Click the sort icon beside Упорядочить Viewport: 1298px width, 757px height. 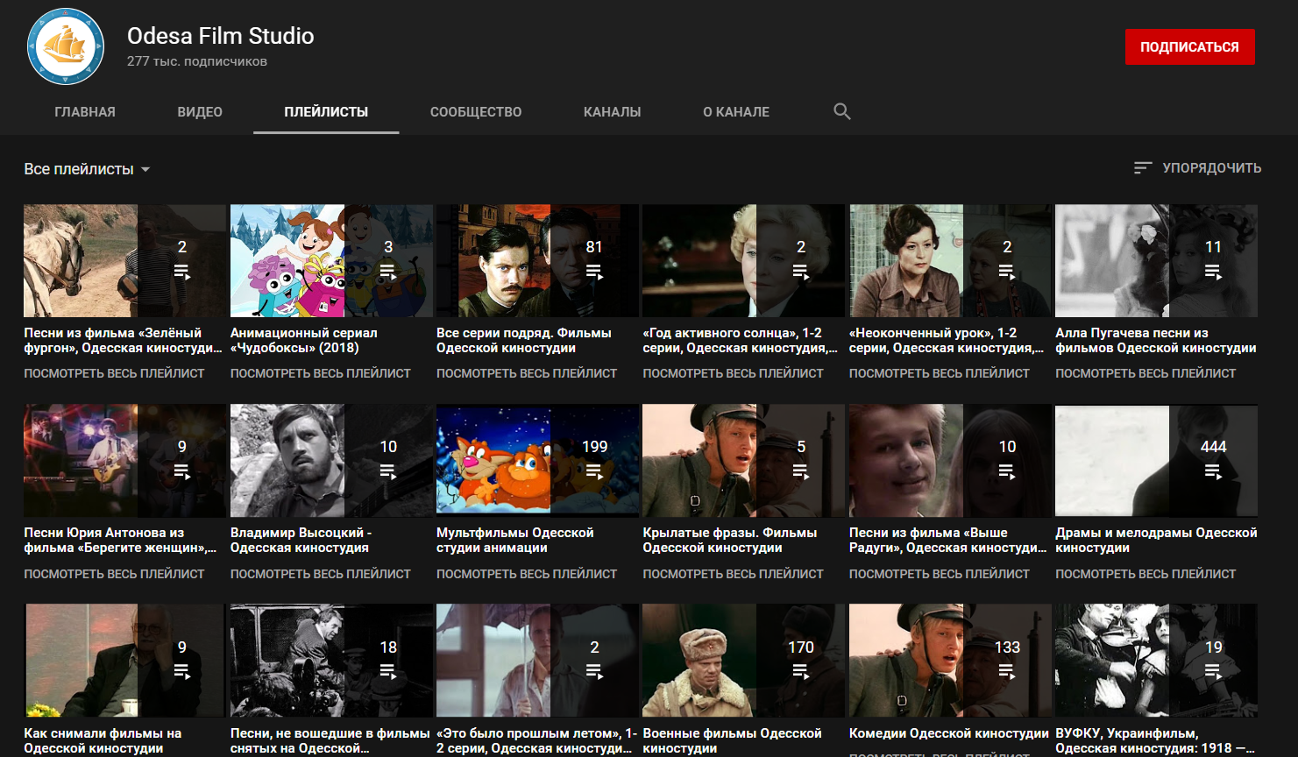pos(1142,167)
